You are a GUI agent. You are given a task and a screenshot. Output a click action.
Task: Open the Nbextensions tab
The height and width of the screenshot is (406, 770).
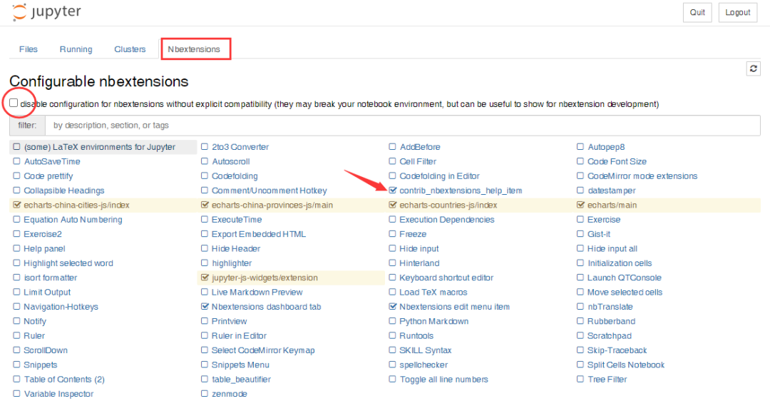point(194,49)
